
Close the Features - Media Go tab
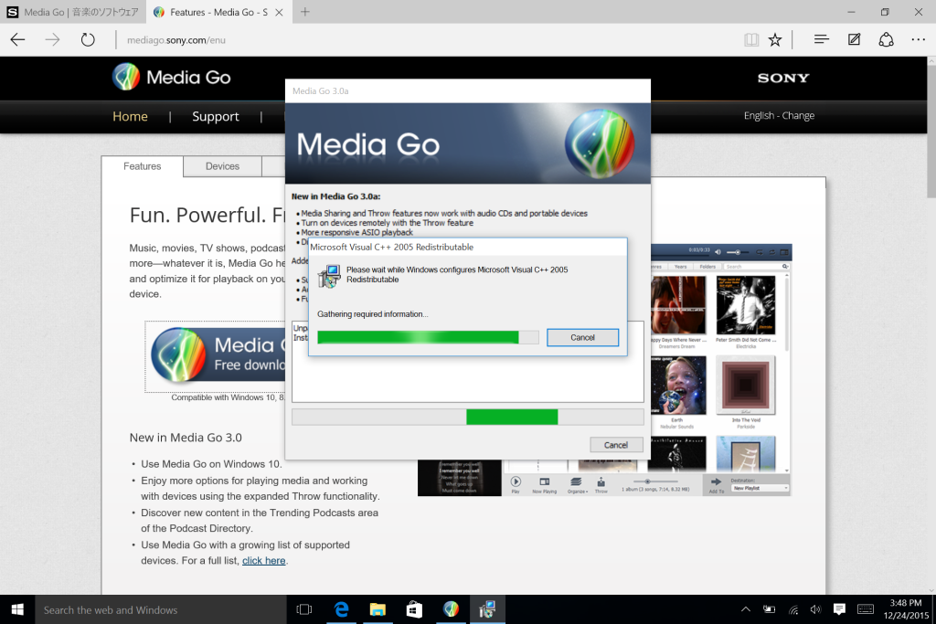coord(279,13)
